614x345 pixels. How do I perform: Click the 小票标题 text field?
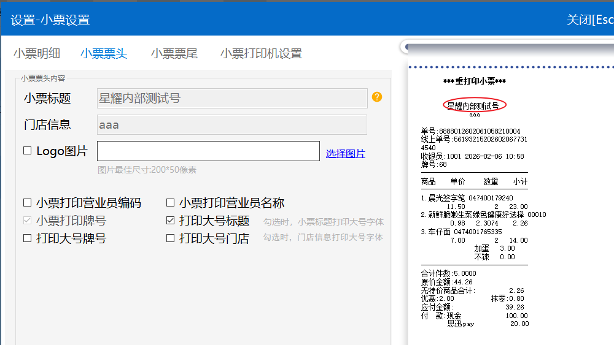(232, 98)
